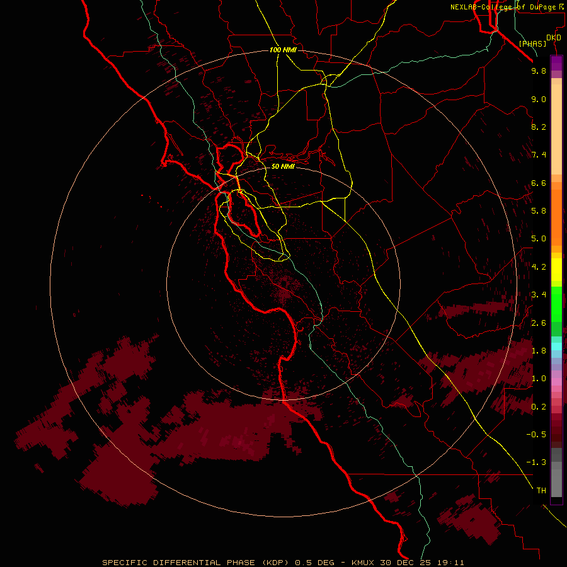Pick the dark red band of the color scale
567x567 pixels.
click(556, 430)
